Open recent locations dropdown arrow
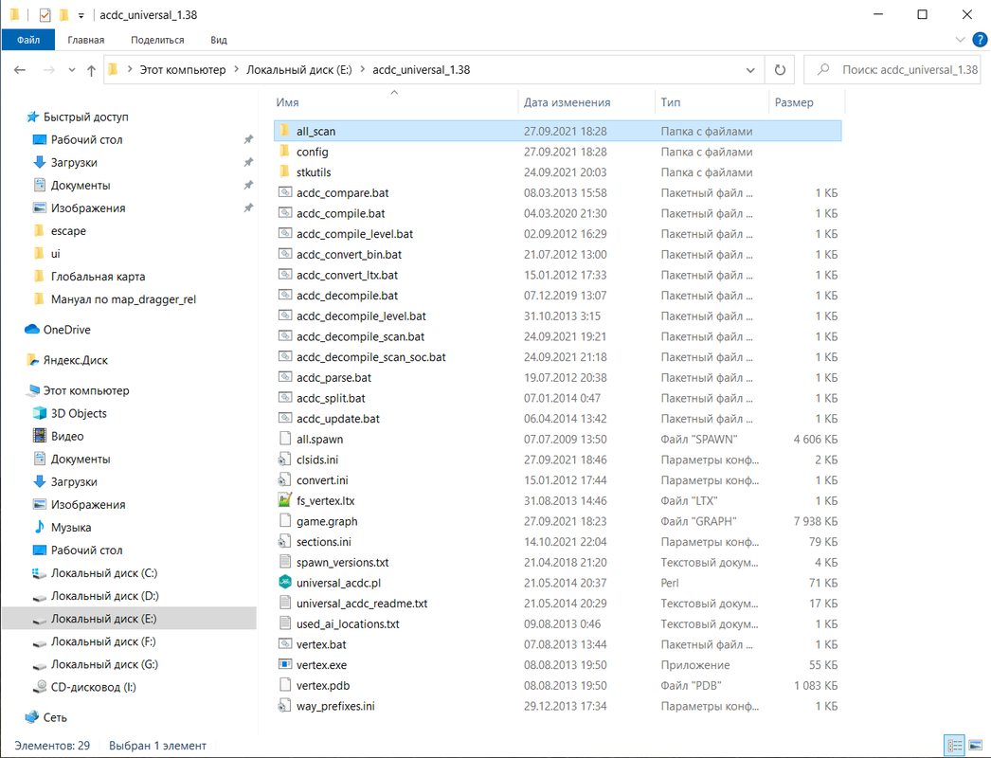 (71, 70)
